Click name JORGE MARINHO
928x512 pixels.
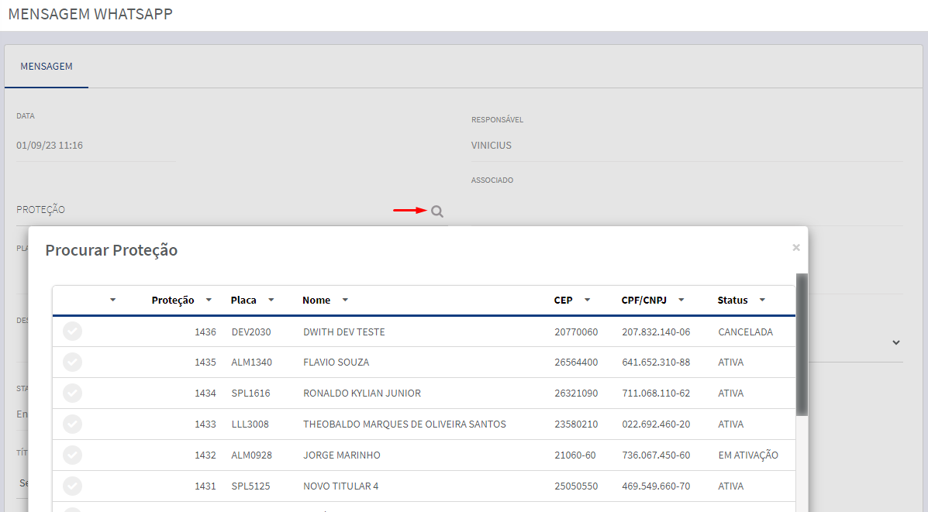tap(341, 455)
